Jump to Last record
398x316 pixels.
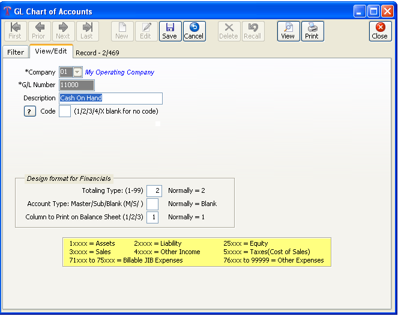[87, 31]
